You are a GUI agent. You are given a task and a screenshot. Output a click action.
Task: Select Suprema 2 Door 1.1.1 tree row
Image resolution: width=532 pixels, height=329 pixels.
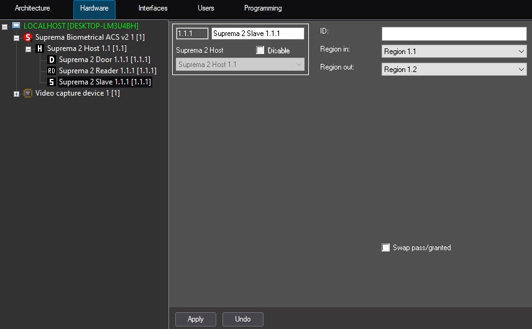pyautogui.click(x=104, y=60)
